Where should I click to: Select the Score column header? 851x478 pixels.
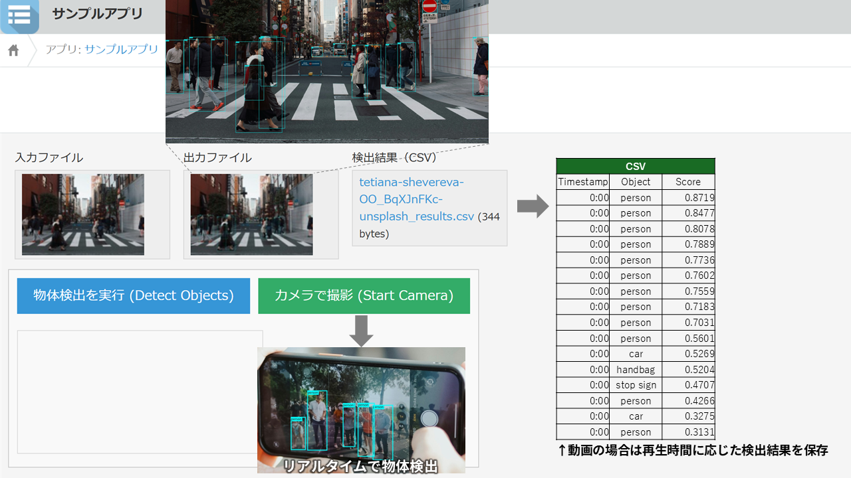(688, 182)
